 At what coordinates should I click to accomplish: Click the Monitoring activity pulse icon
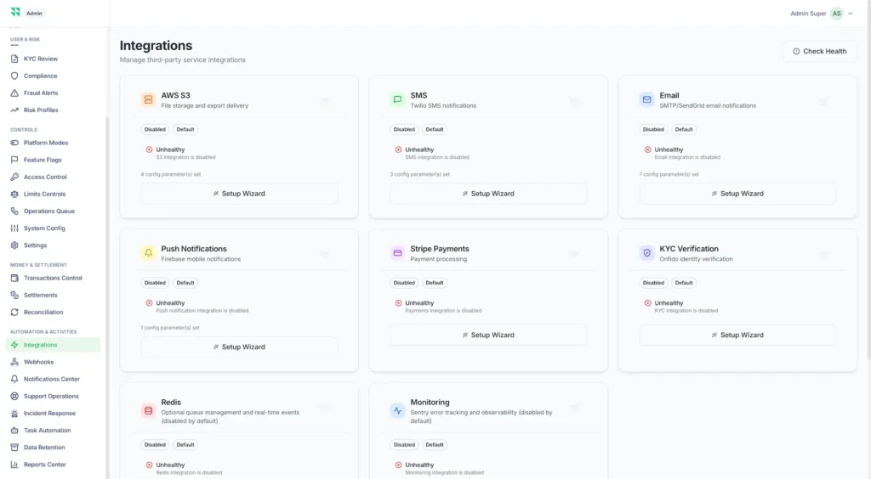pos(398,411)
